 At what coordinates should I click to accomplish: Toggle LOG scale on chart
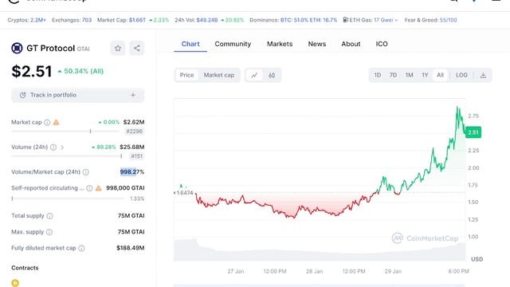click(461, 75)
